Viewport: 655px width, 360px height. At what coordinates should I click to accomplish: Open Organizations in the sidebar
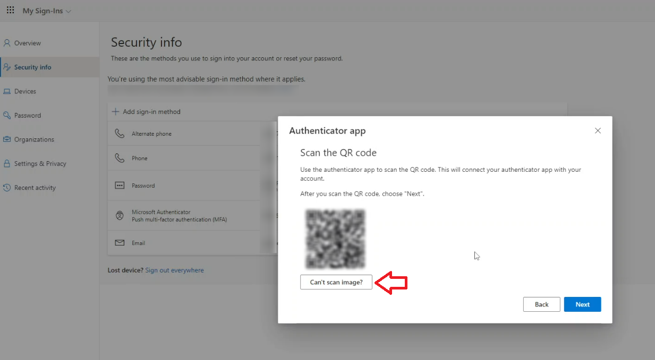(x=34, y=139)
